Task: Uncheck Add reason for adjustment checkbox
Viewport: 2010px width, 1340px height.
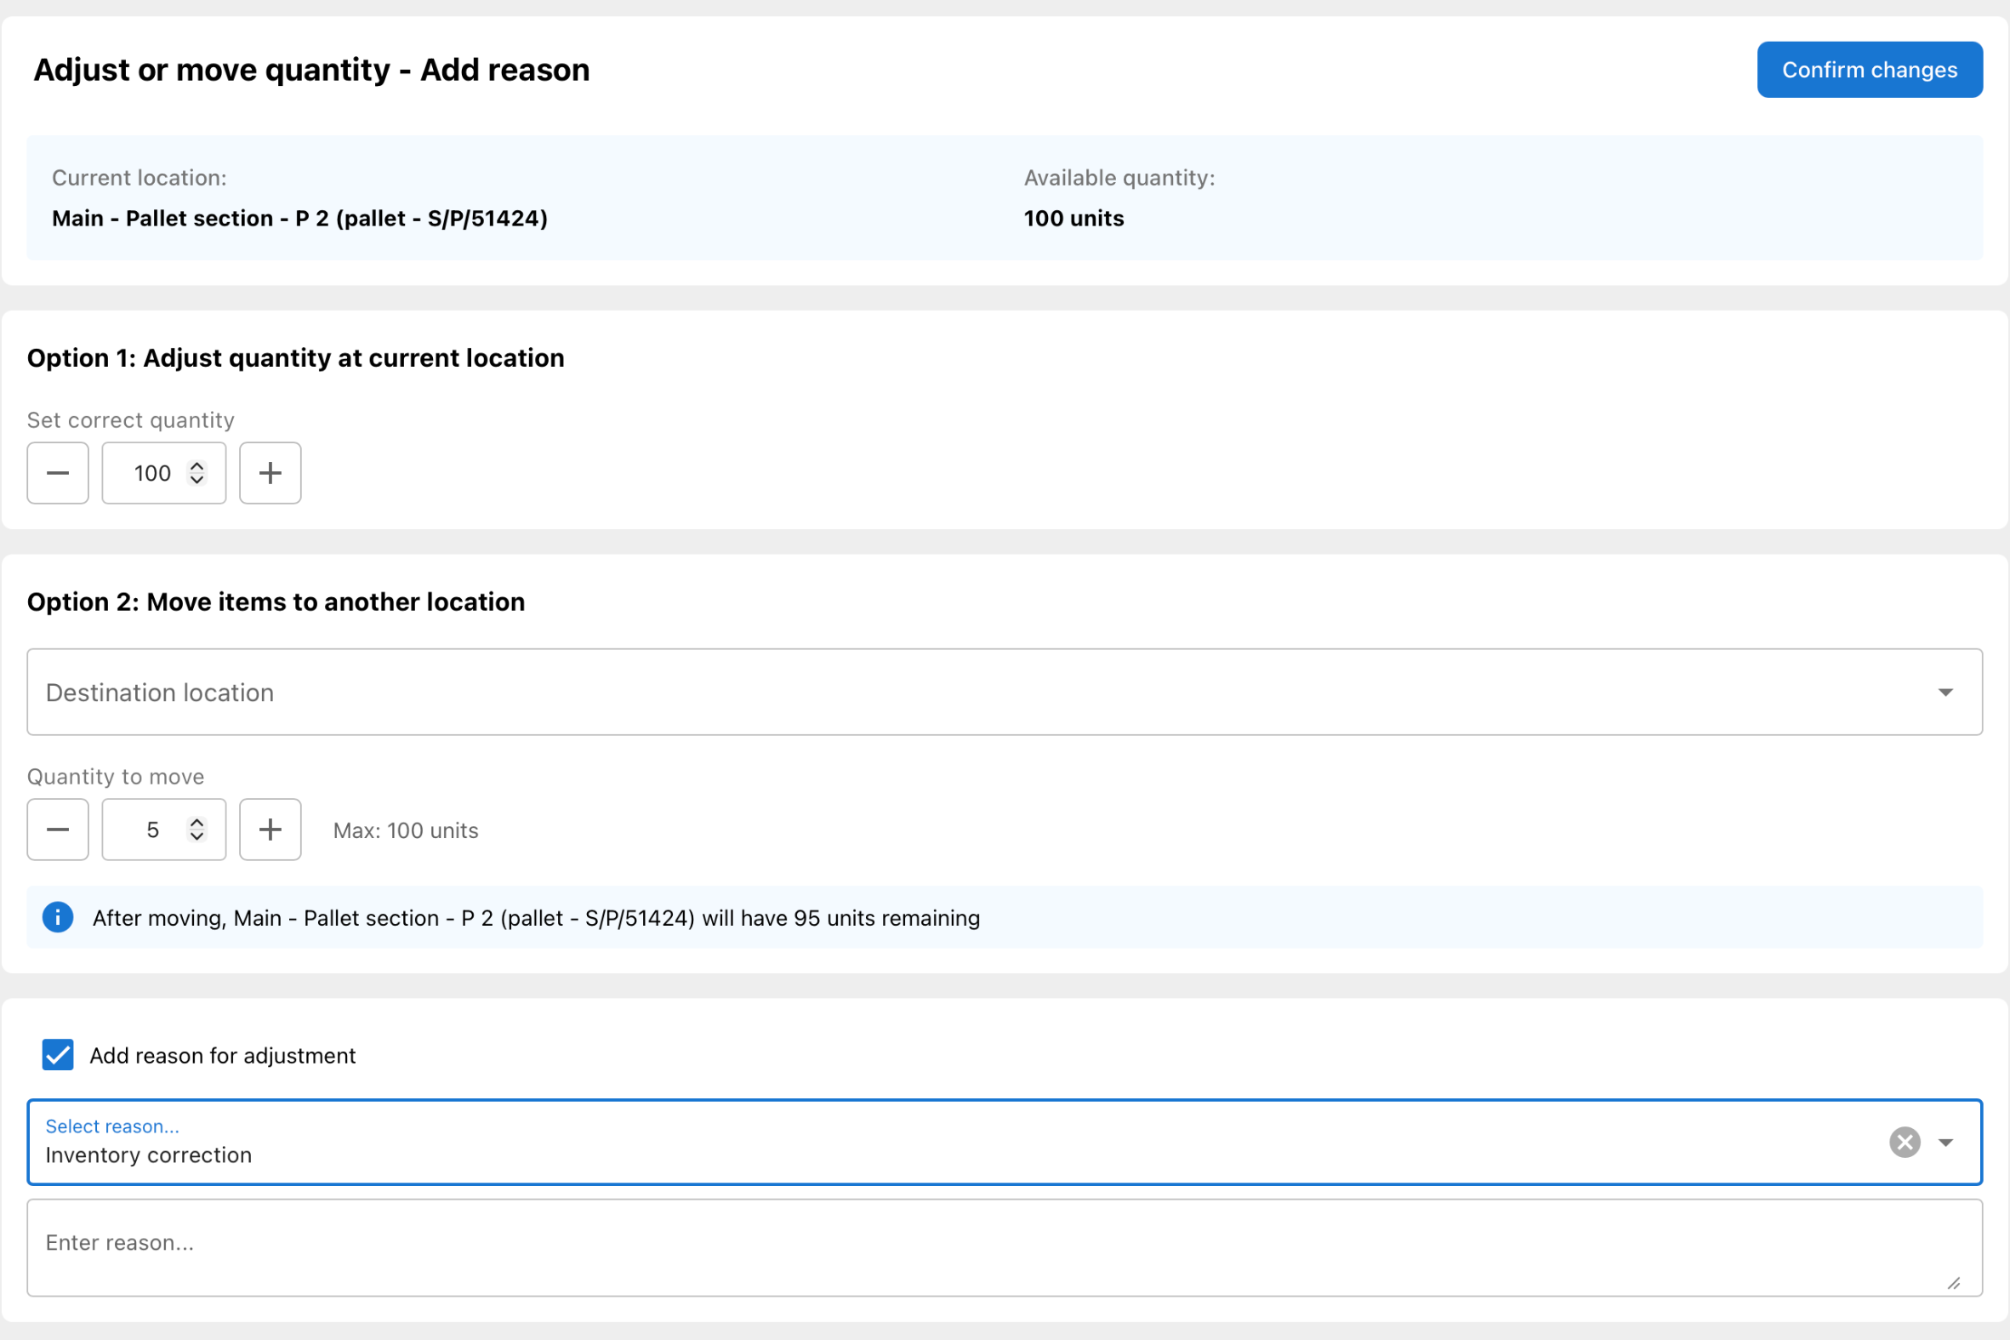Action: tap(57, 1055)
